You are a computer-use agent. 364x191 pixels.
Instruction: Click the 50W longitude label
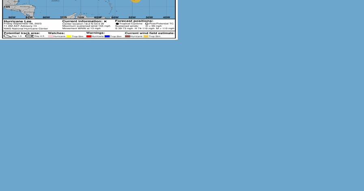click(x=149, y=17)
